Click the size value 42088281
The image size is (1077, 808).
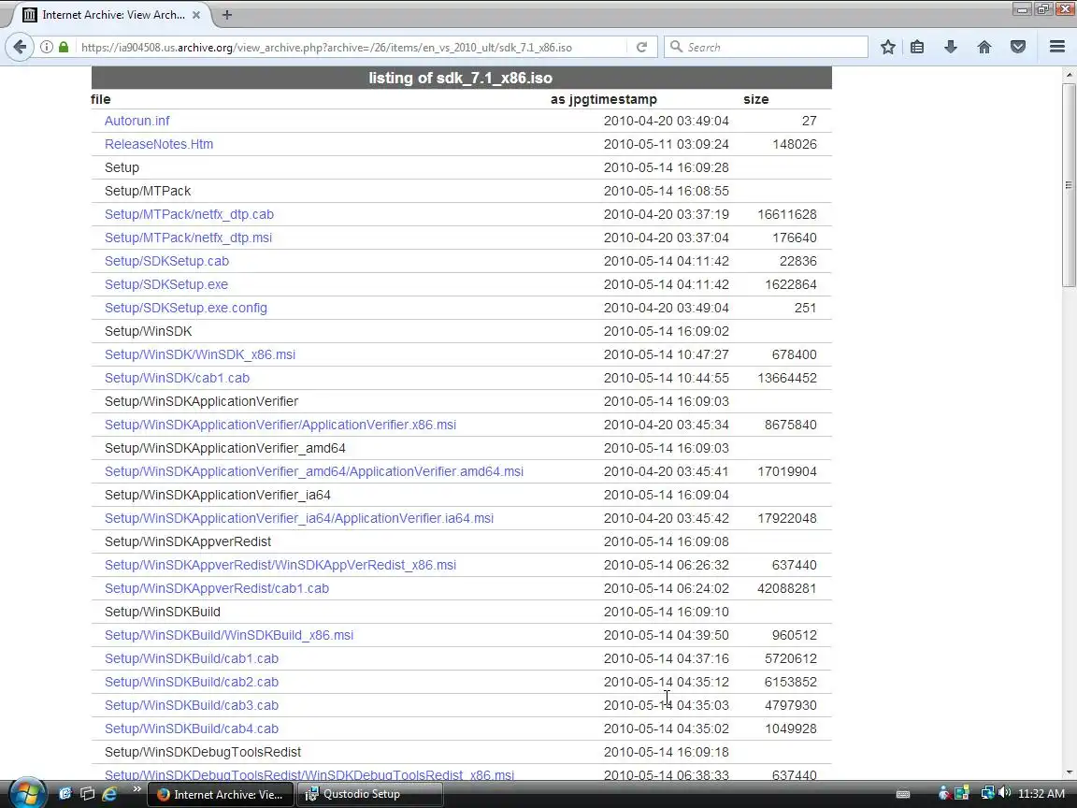[787, 588]
